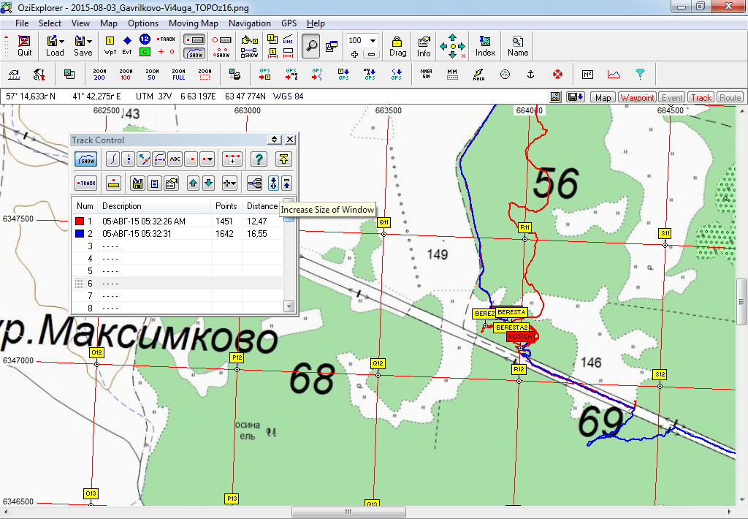748x519 pixels.
Task: Toggle the Waypoint display button
Action: coord(637,97)
